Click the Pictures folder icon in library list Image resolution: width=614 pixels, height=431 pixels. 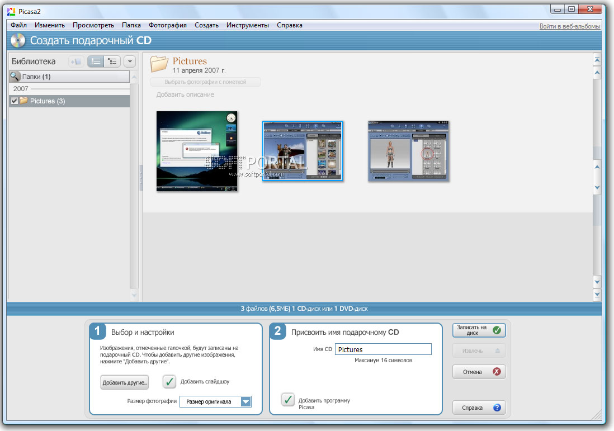[x=24, y=101]
